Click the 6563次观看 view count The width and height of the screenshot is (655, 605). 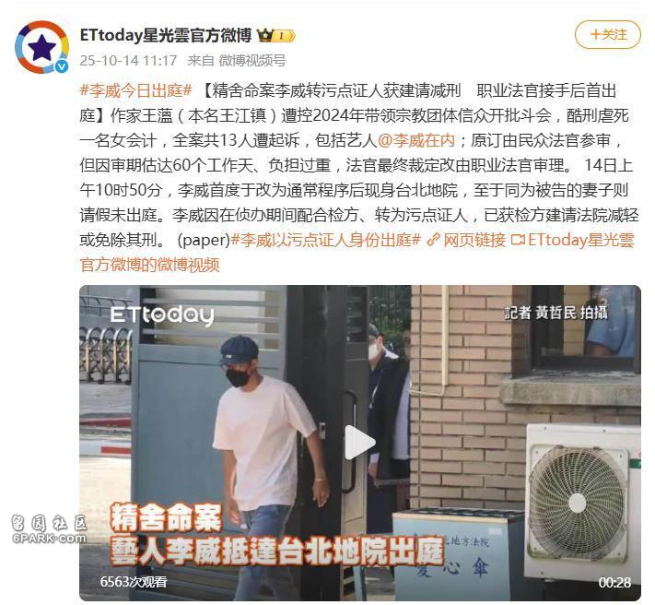pyautogui.click(x=134, y=581)
